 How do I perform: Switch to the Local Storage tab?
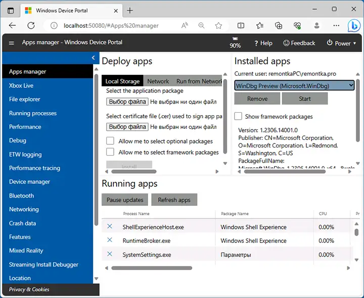tap(122, 81)
